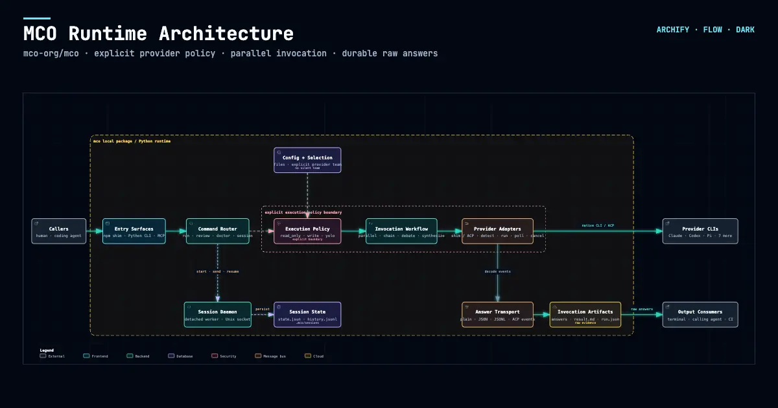This screenshot has height=408, width=778.
Task: Click the 'persist' edge label
Action: (262, 309)
